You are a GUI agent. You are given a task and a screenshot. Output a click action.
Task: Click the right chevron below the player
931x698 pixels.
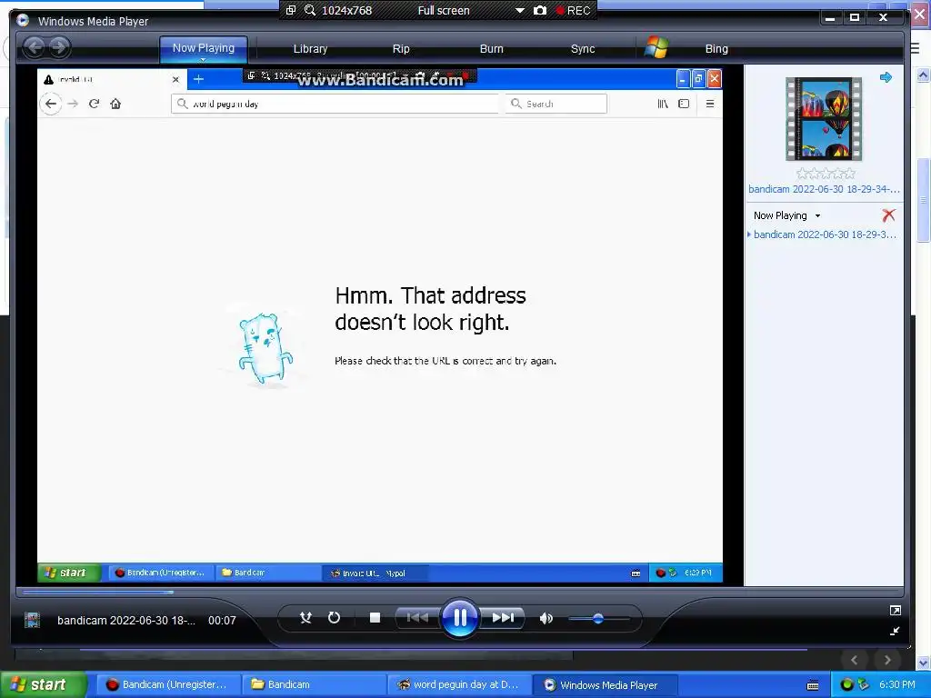coord(887,660)
